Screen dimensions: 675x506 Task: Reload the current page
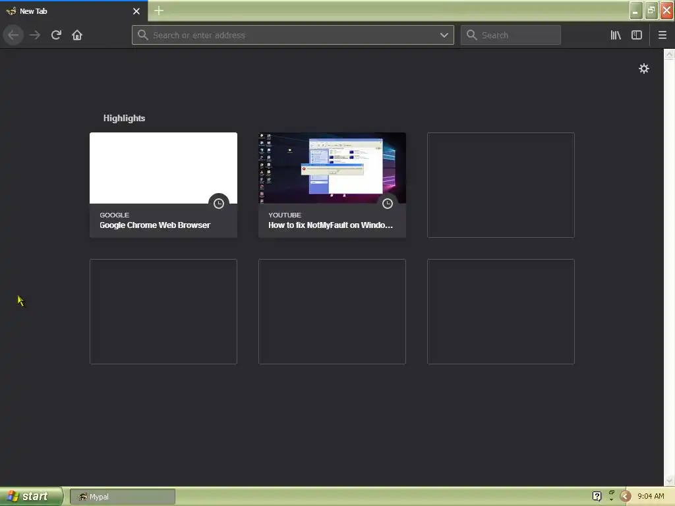[56, 35]
